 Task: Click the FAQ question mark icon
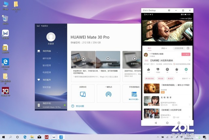point(72,106)
